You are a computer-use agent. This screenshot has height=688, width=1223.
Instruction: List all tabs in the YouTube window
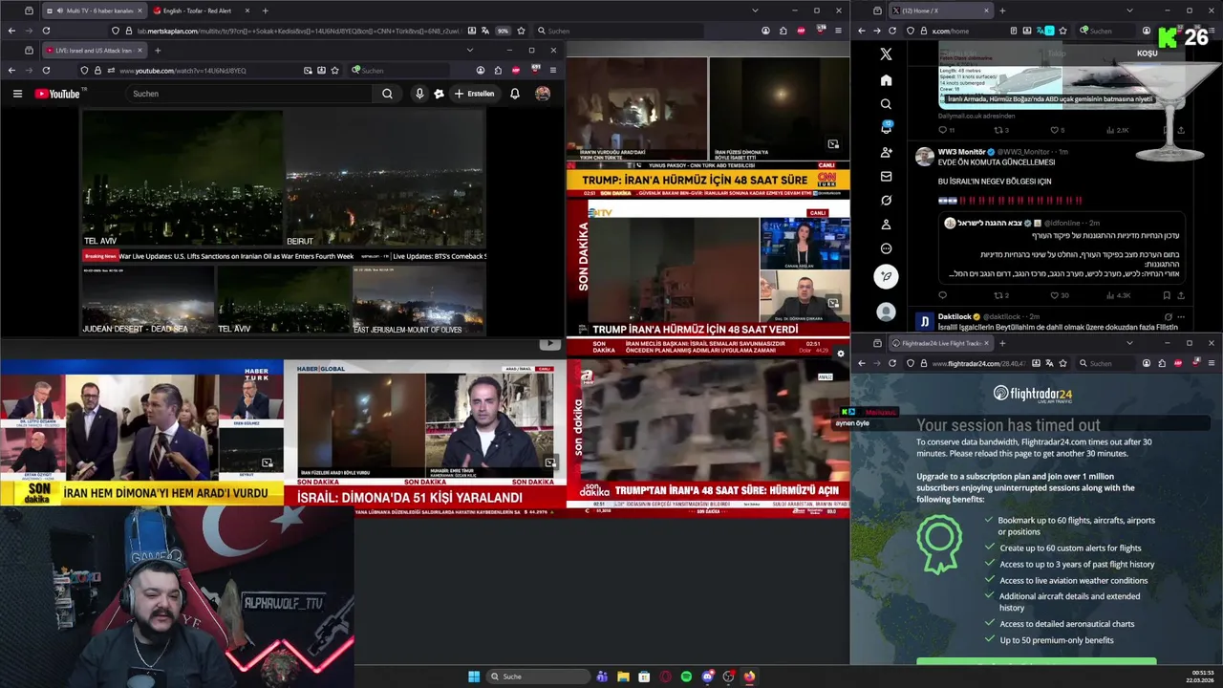pyautogui.click(x=469, y=51)
